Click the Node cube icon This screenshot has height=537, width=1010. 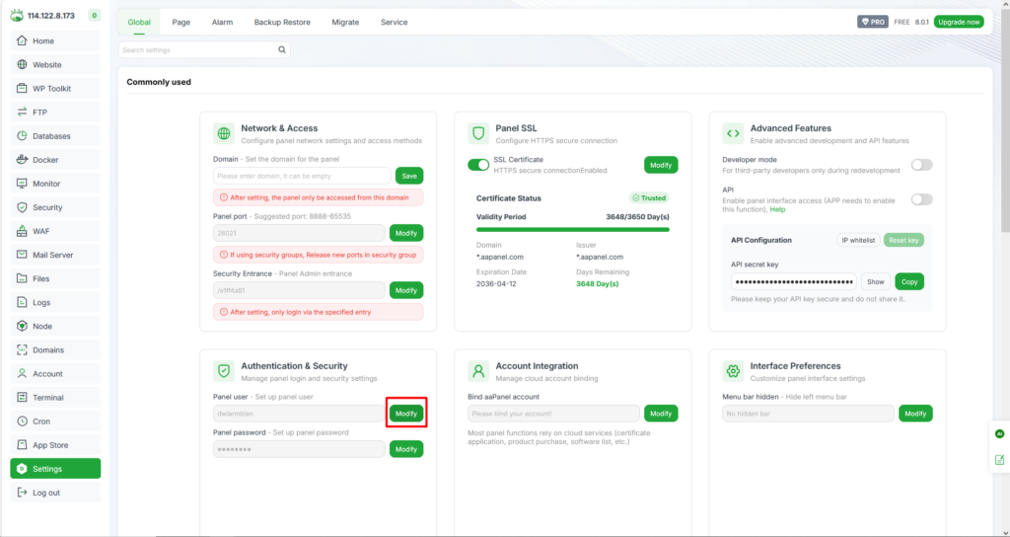[x=23, y=326]
